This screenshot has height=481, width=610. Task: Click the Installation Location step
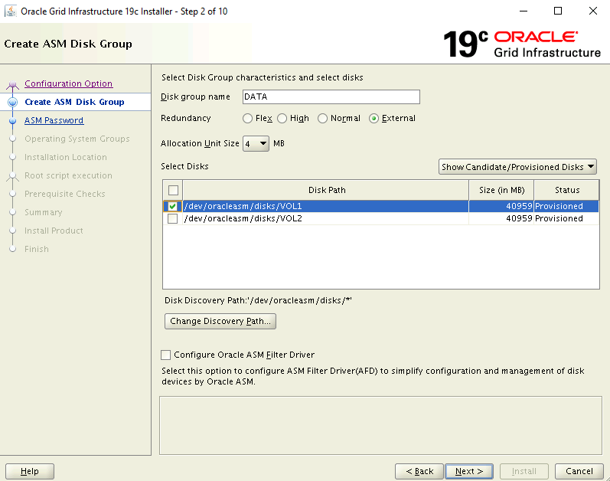(x=65, y=157)
